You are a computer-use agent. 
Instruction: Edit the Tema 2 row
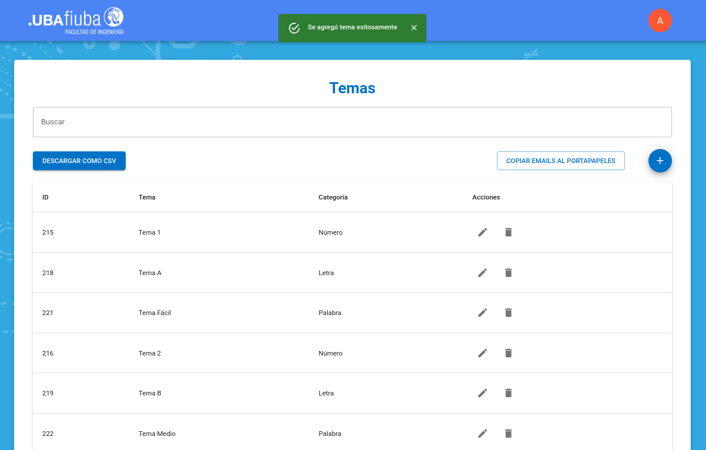click(482, 353)
